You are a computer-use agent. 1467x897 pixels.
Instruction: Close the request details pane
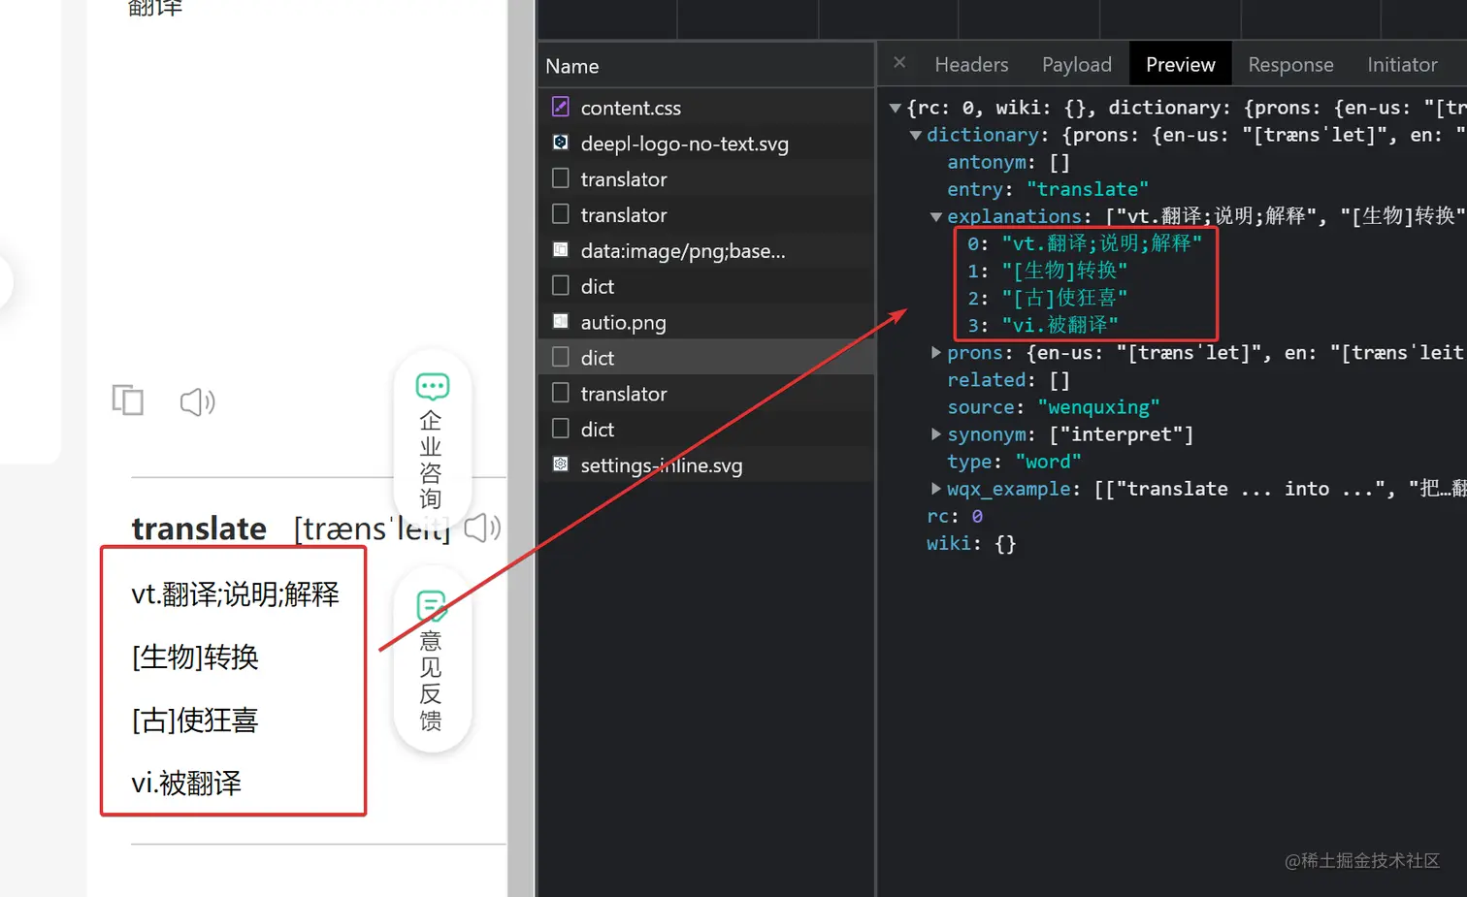899,63
